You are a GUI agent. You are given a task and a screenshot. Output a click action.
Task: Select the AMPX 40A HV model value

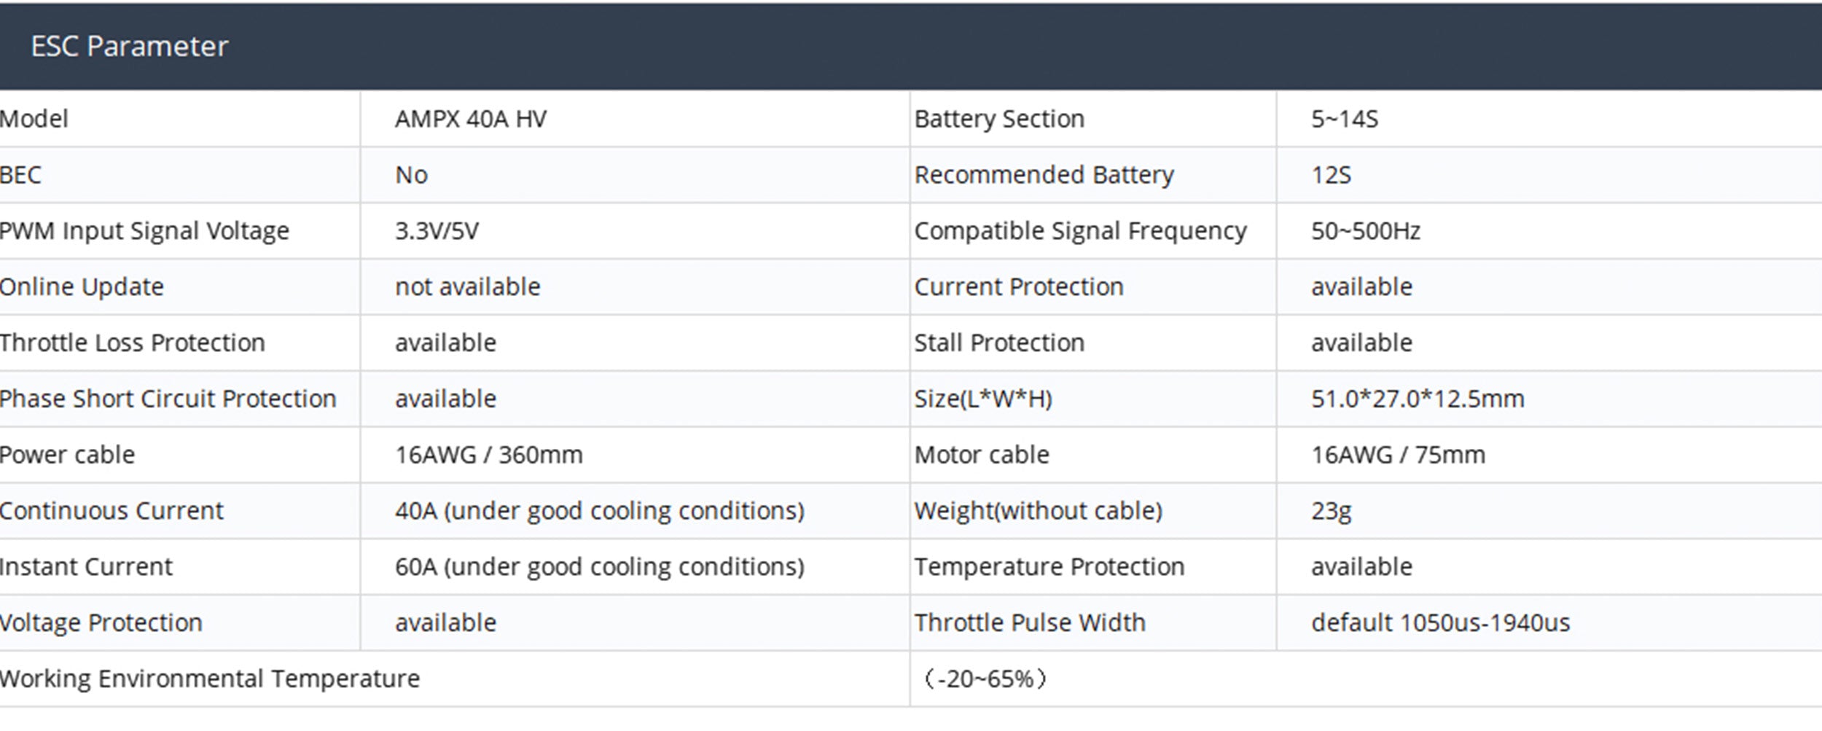471,119
